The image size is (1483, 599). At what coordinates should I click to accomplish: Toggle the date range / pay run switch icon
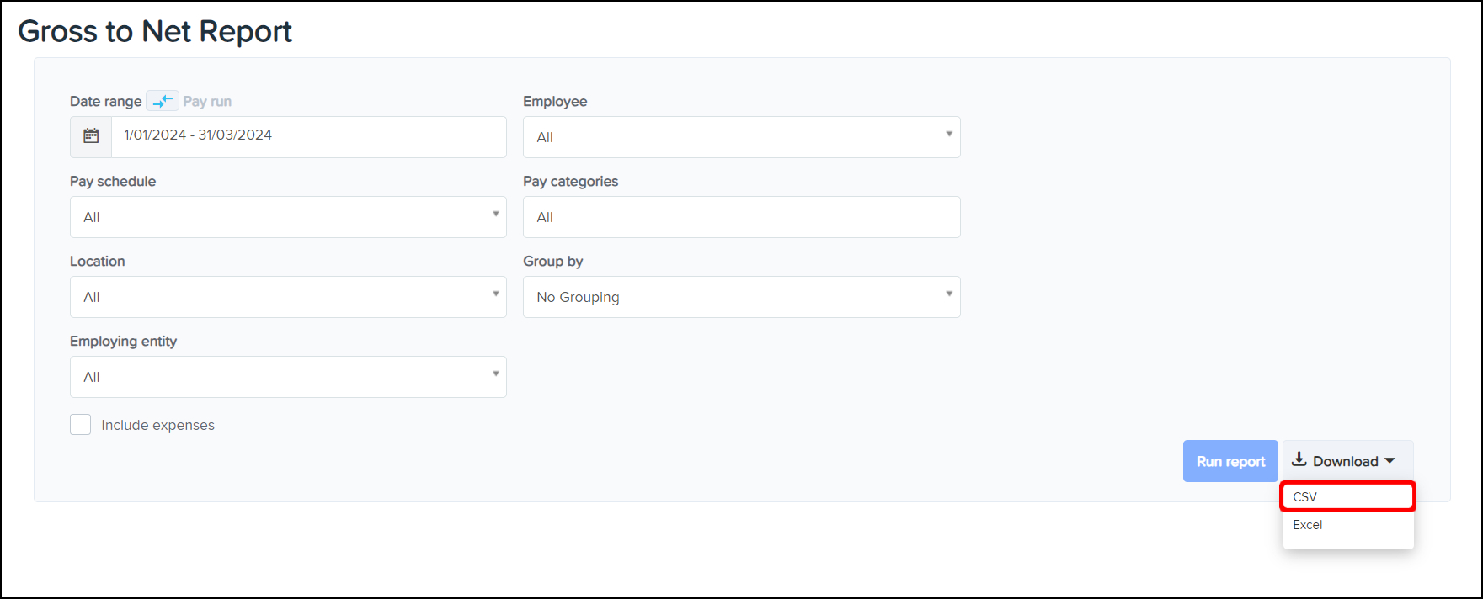163,101
